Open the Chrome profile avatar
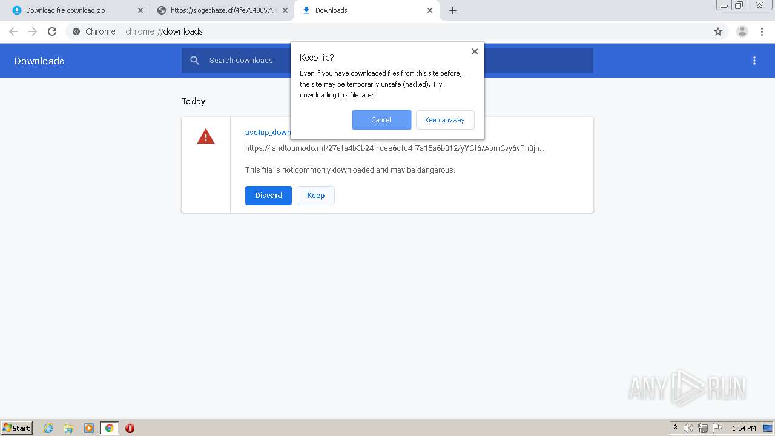This screenshot has width=775, height=436. (742, 31)
